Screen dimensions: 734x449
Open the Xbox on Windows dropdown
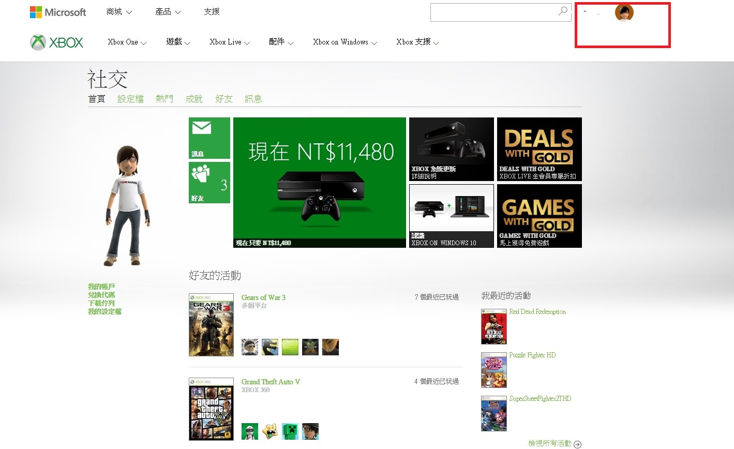coord(345,42)
